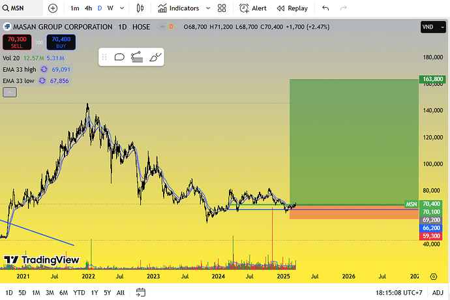This screenshot has height=300, width=450.
Task: Toggle the gray dash indicator next to HOSE
Action: click(162, 27)
